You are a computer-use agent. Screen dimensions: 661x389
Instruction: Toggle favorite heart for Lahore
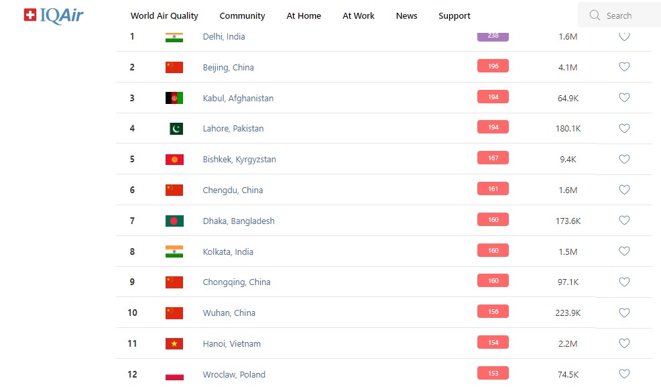click(x=624, y=128)
